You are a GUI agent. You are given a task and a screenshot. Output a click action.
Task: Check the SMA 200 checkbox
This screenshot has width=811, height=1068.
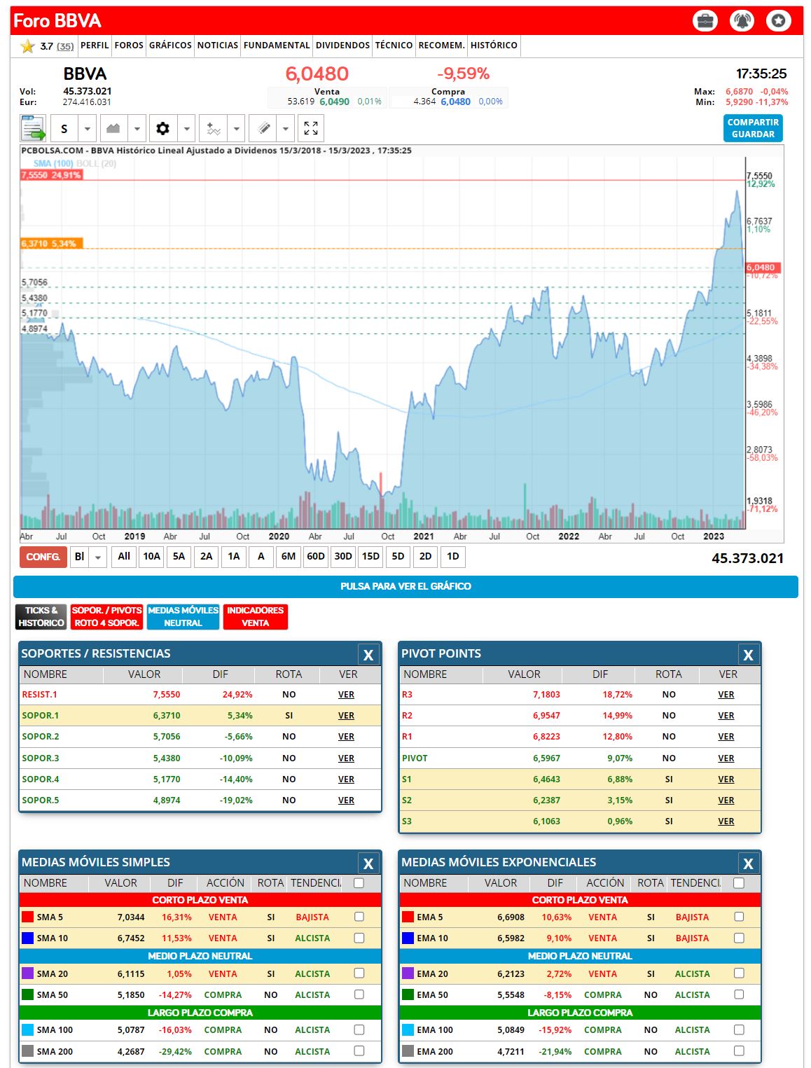coord(359,1050)
